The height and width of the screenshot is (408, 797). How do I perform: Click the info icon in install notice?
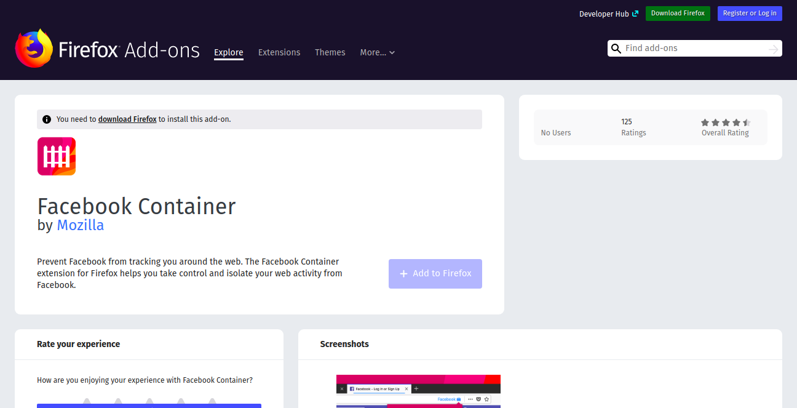[x=47, y=119]
